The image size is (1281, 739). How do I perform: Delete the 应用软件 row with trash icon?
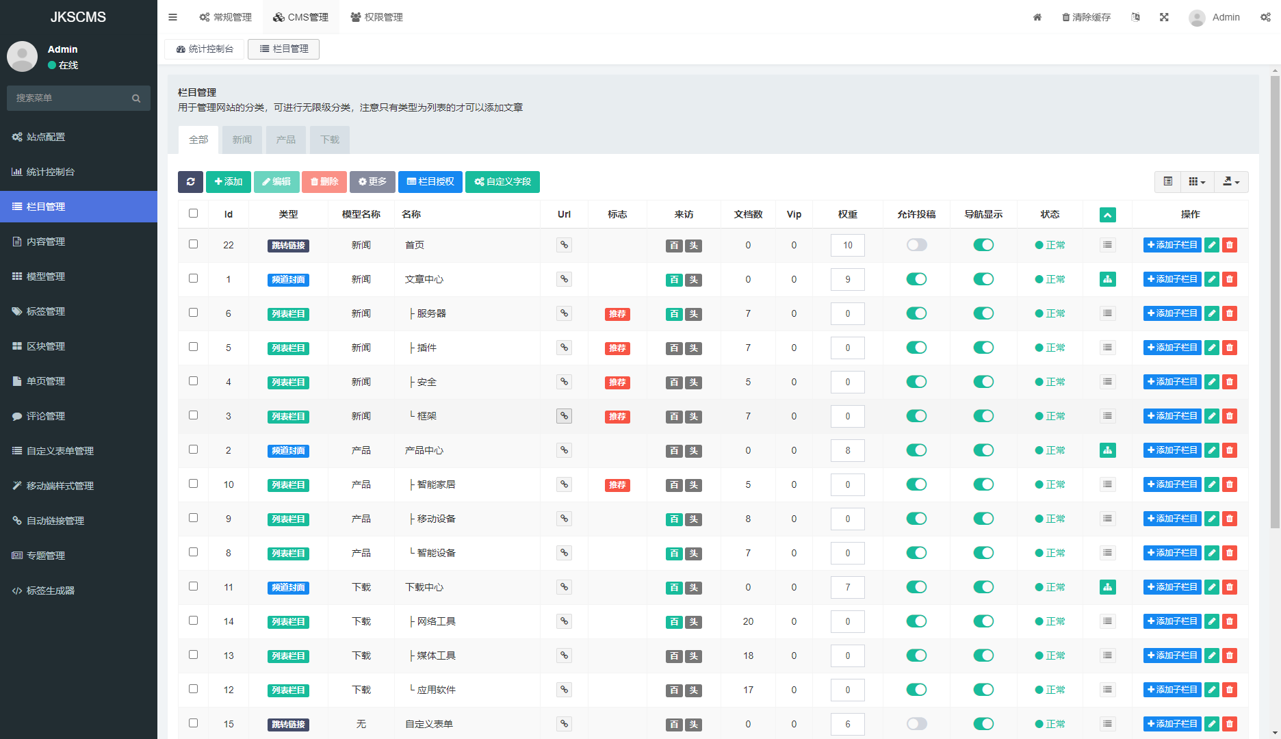coord(1230,690)
